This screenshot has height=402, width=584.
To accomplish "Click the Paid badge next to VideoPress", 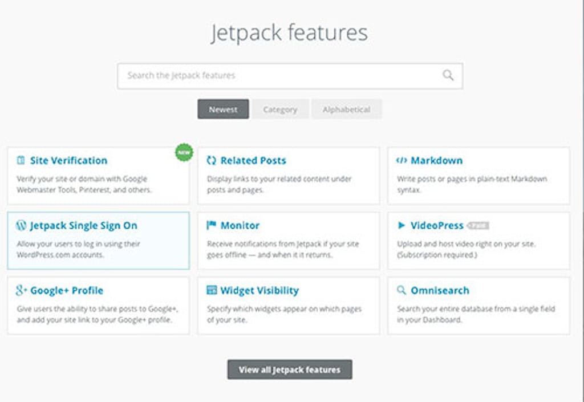I will (479, 225).
